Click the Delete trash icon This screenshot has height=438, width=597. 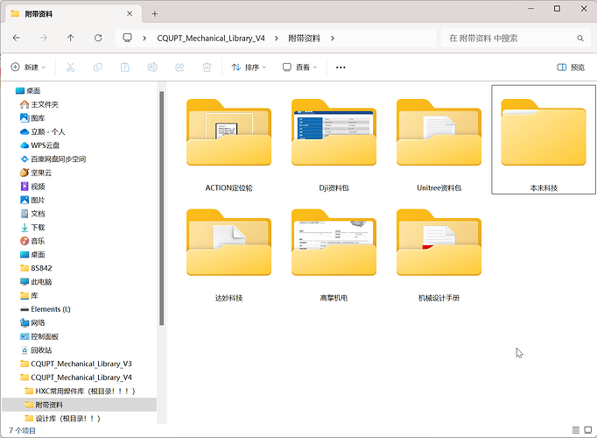pos(207,67)
